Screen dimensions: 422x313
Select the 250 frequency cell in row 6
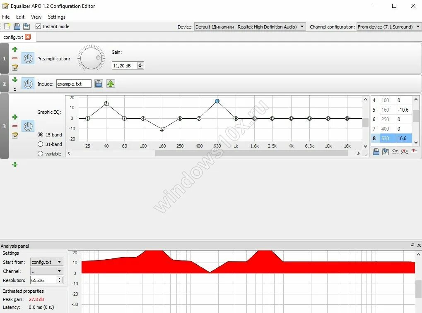[388, 119]
